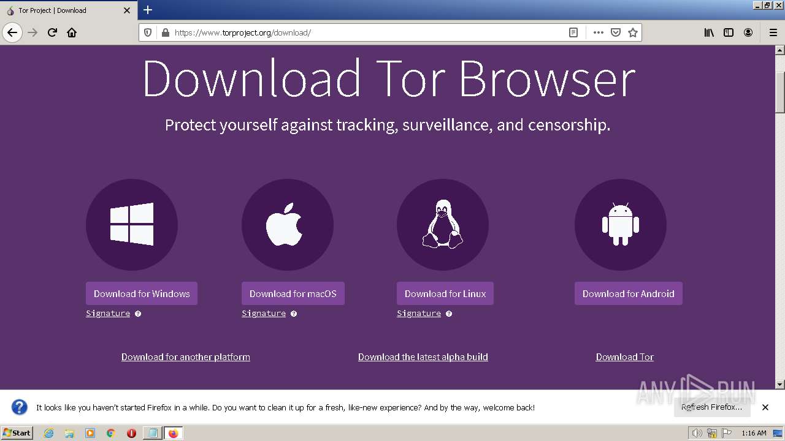Screen dimensions: 785x441
Task: Click the Android robot circle icon
Action: pos(621,225)
